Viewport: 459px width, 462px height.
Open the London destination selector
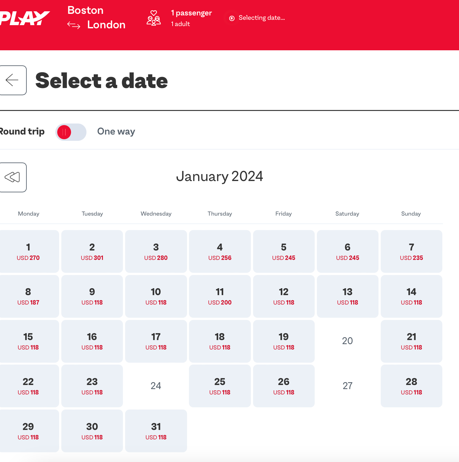(106, 25)
